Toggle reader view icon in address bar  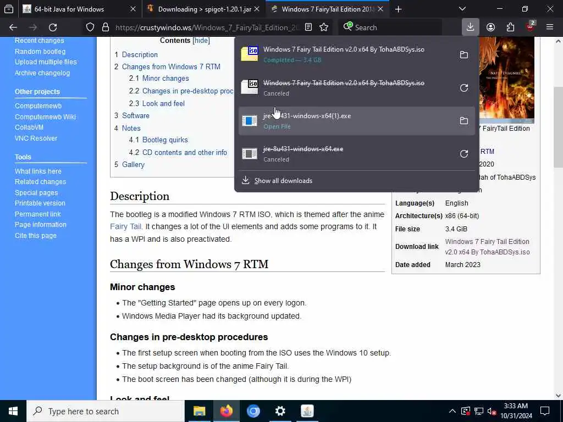point(308,27)
